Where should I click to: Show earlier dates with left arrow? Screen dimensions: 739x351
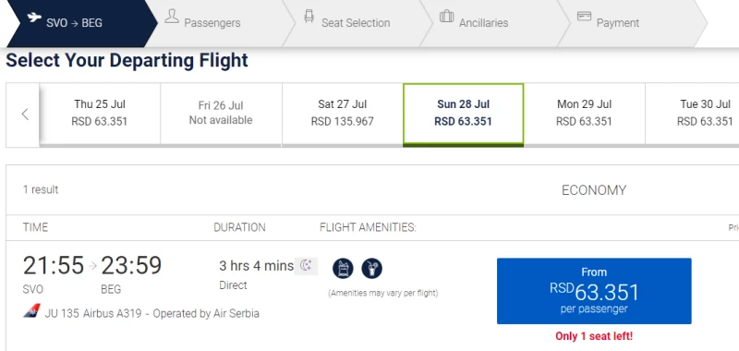23,115
